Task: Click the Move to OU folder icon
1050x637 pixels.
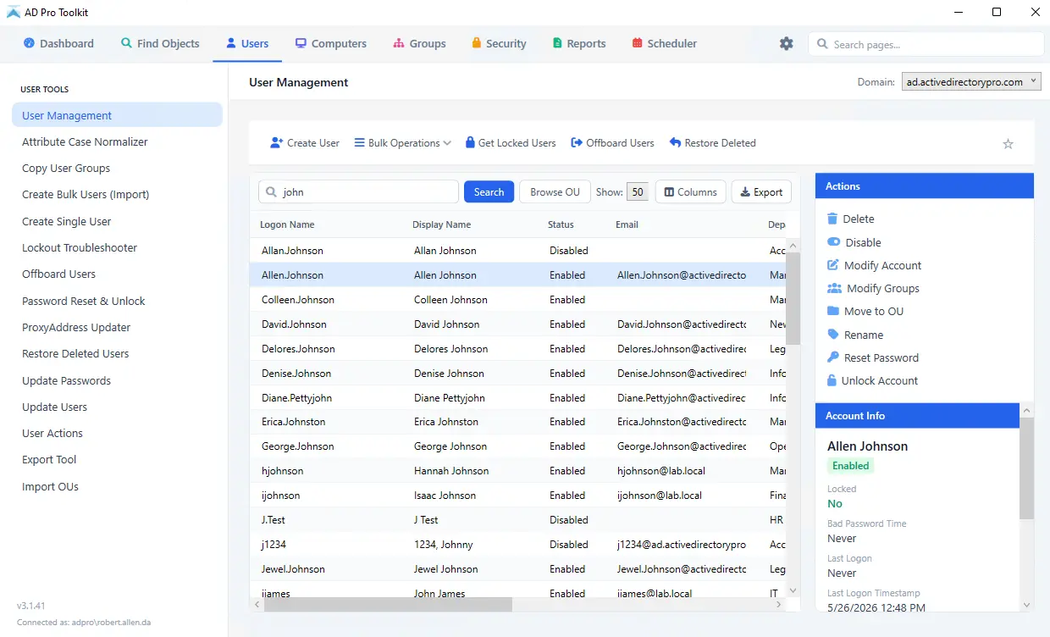Action: click(x=833, y=311)
